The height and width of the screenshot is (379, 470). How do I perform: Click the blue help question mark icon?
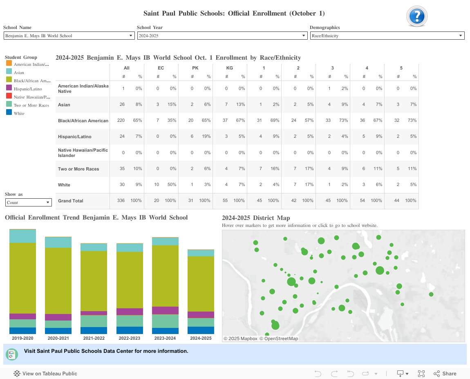click(x=416, y=16)
